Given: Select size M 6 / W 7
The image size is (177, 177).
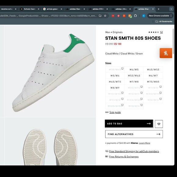Looking at the screenshot, I should [153, 76].
